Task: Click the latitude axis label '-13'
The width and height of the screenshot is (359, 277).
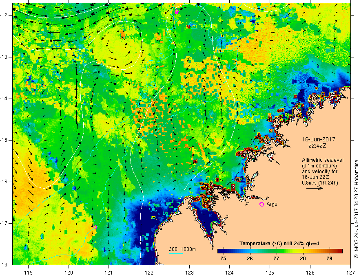Action: [x=4, y=57]
